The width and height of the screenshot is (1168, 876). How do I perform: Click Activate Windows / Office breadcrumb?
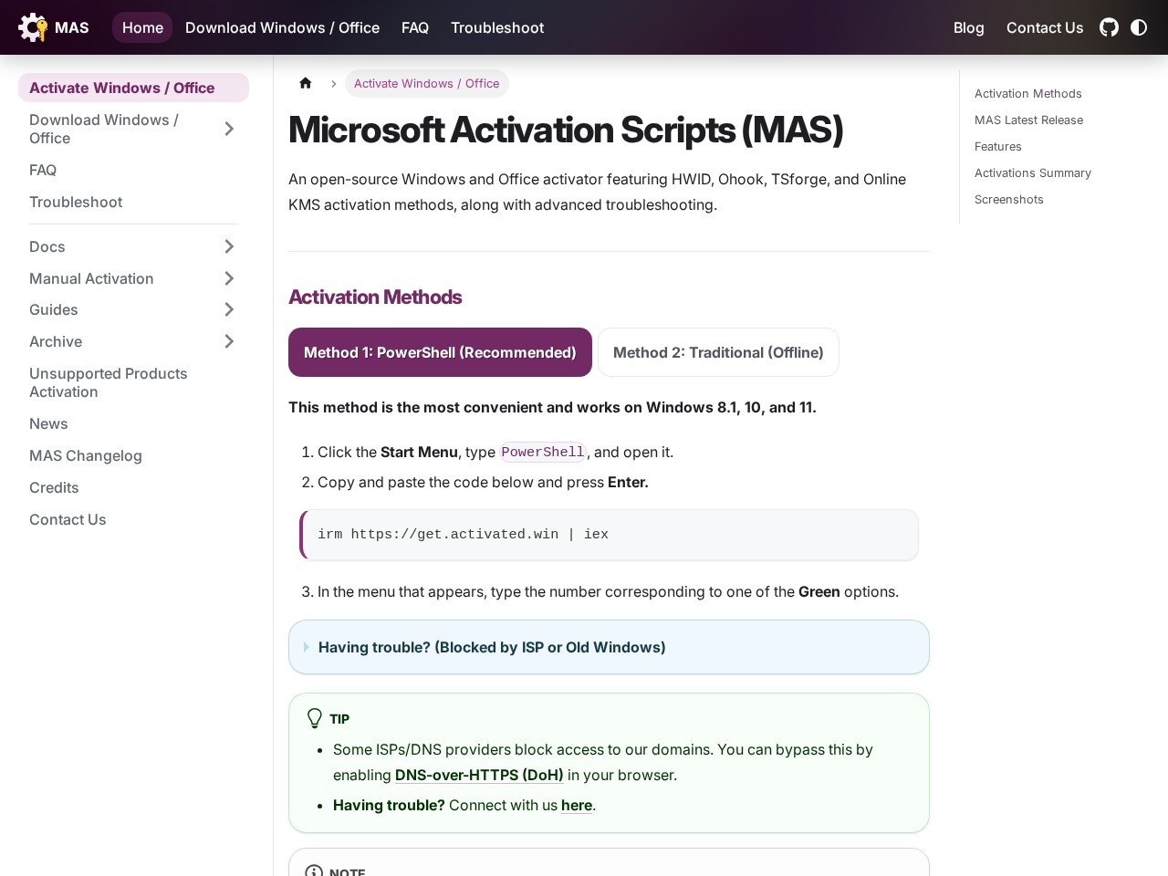pyautogui.click(x=426, y=83)
